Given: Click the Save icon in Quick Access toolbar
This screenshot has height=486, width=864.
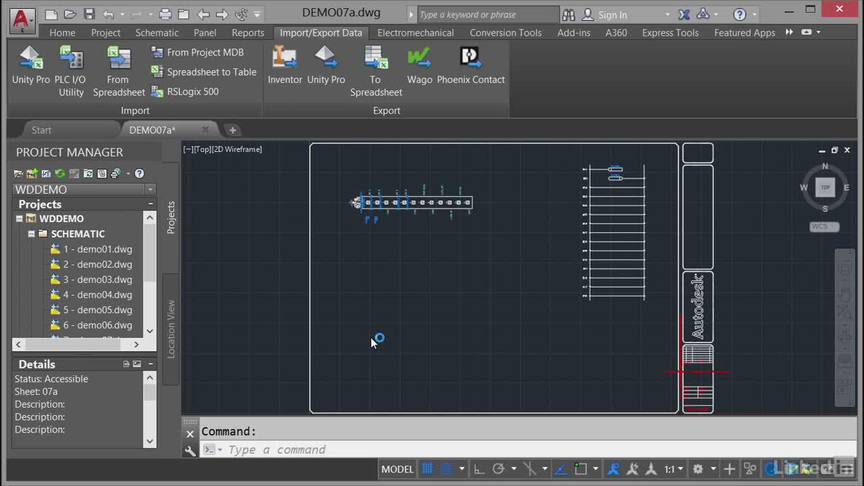Looking at the screenshot, I should point(89,14).
